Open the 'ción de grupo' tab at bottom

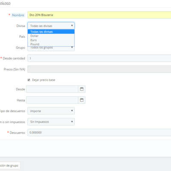tap(9, 165)
